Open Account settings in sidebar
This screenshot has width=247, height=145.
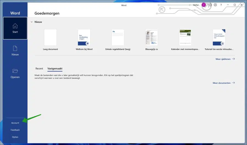(x=15, y=123)
